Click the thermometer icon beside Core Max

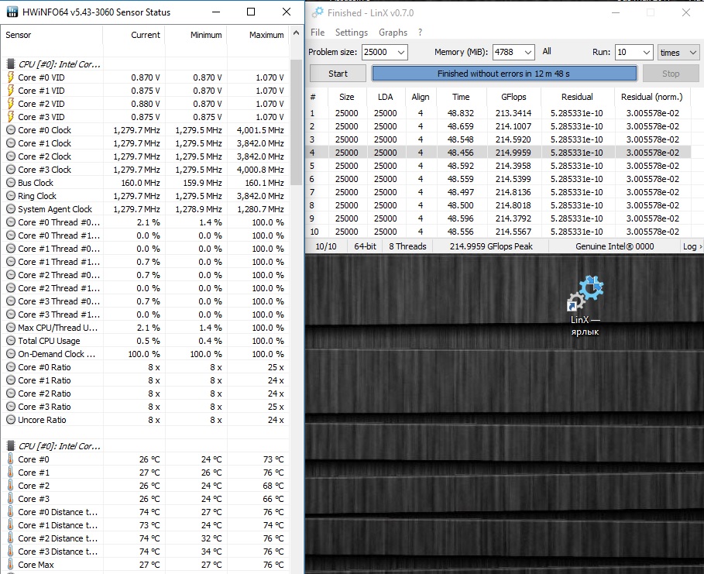click(10, 565)
